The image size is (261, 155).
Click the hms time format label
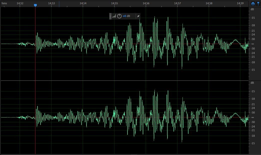4,3
